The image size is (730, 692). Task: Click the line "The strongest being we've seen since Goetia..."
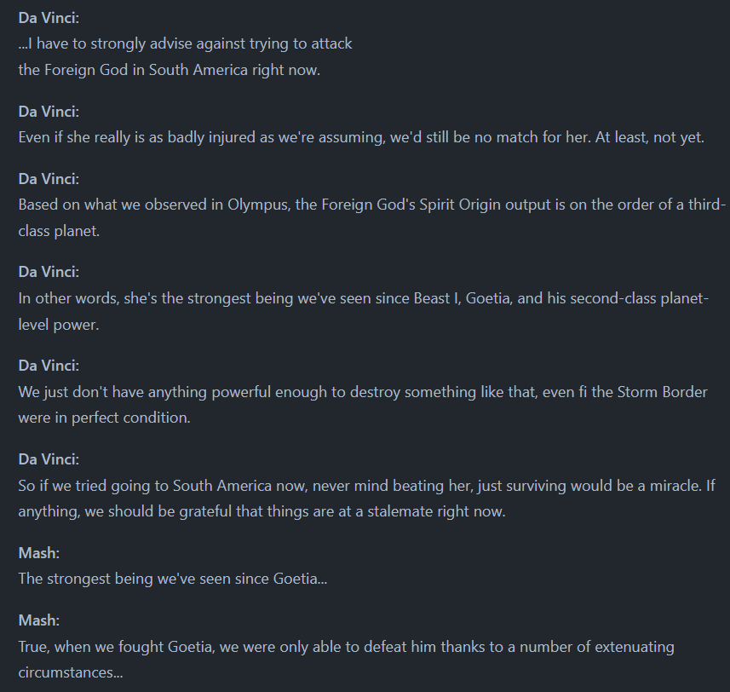[173, 579]
